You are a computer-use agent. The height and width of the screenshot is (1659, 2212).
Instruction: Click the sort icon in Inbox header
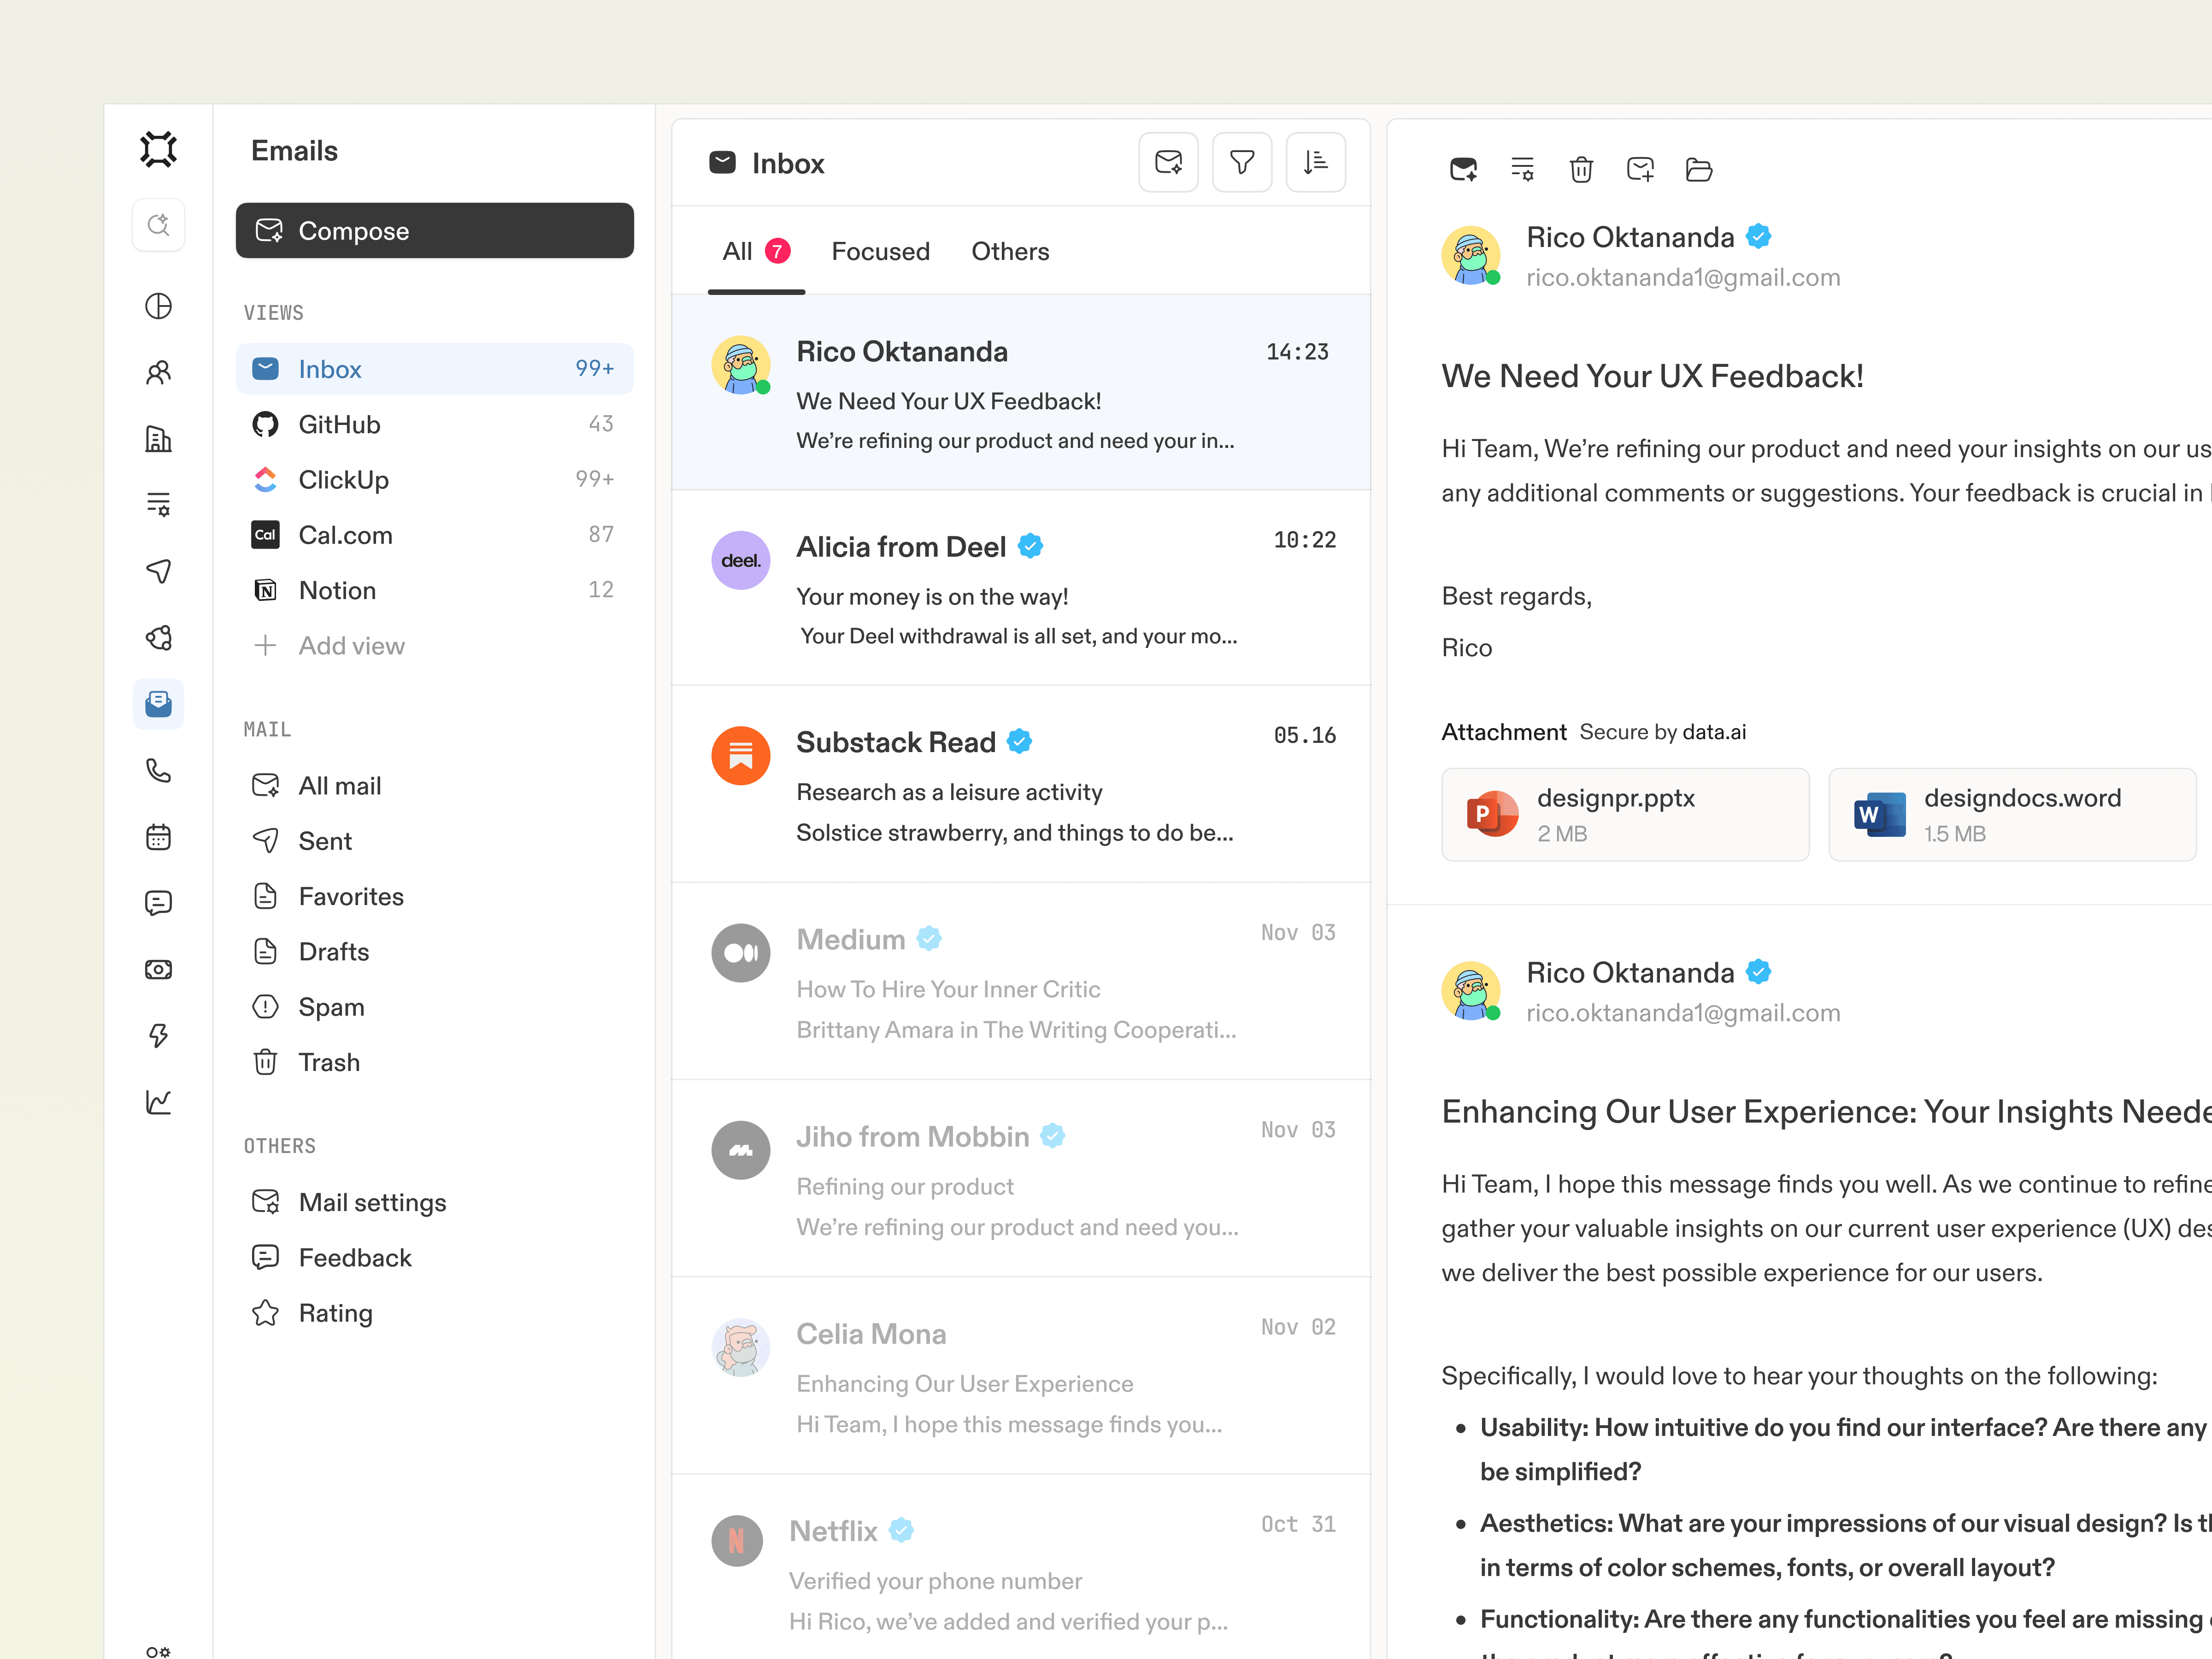click(x=1315, y=162)
